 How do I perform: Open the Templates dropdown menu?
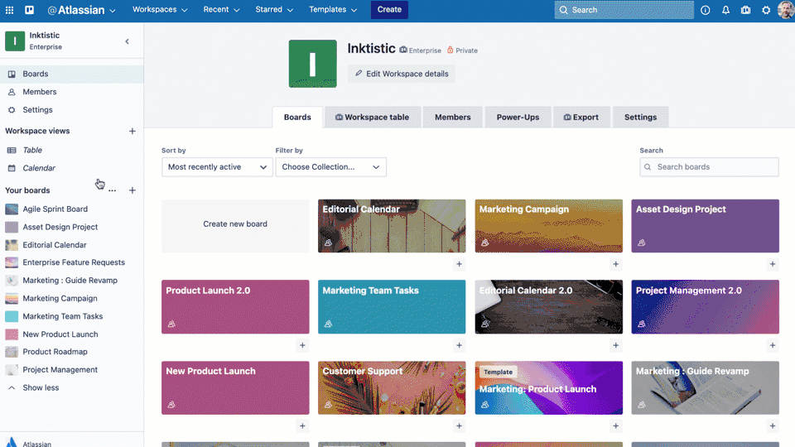[x=333, y=10]
